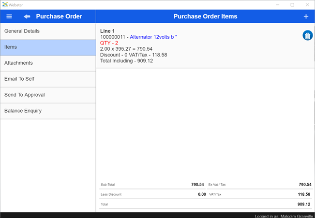Open the Attachments section
The image size is (315, 218).
(x=48, y=63)
